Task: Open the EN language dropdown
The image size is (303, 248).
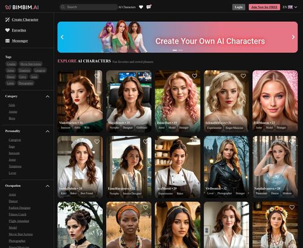Action: tap(290, 7)
